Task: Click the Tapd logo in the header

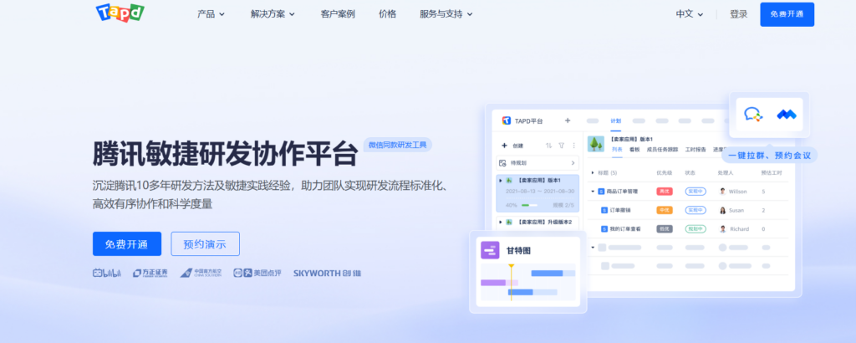Action: pyautogui.click(x=120, y=13)
